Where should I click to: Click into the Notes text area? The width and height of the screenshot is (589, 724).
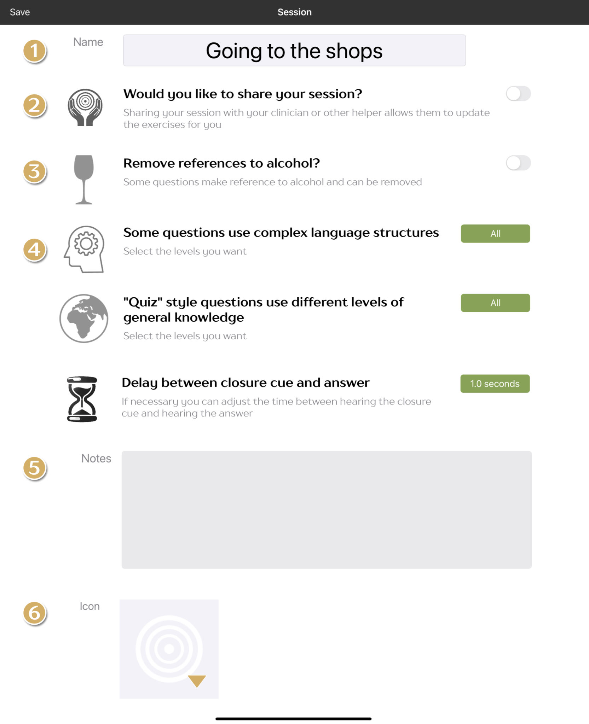point(326,509)
